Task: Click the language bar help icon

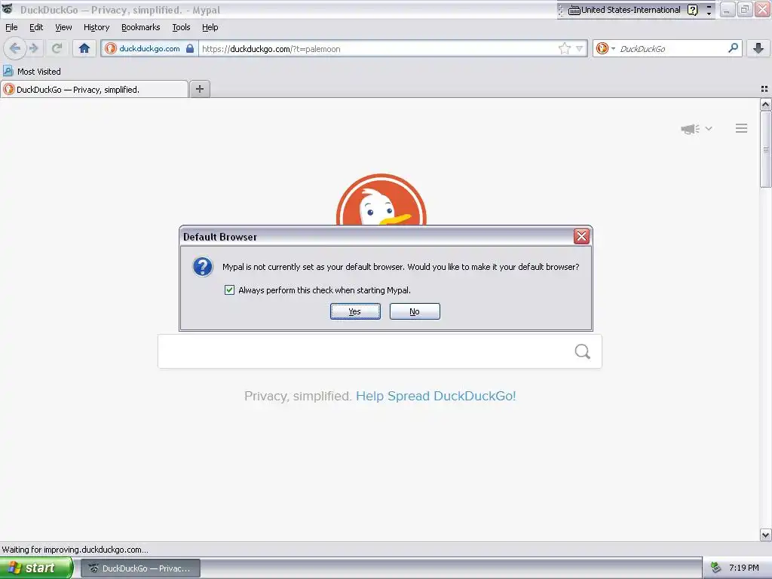Action: [692, 10]
